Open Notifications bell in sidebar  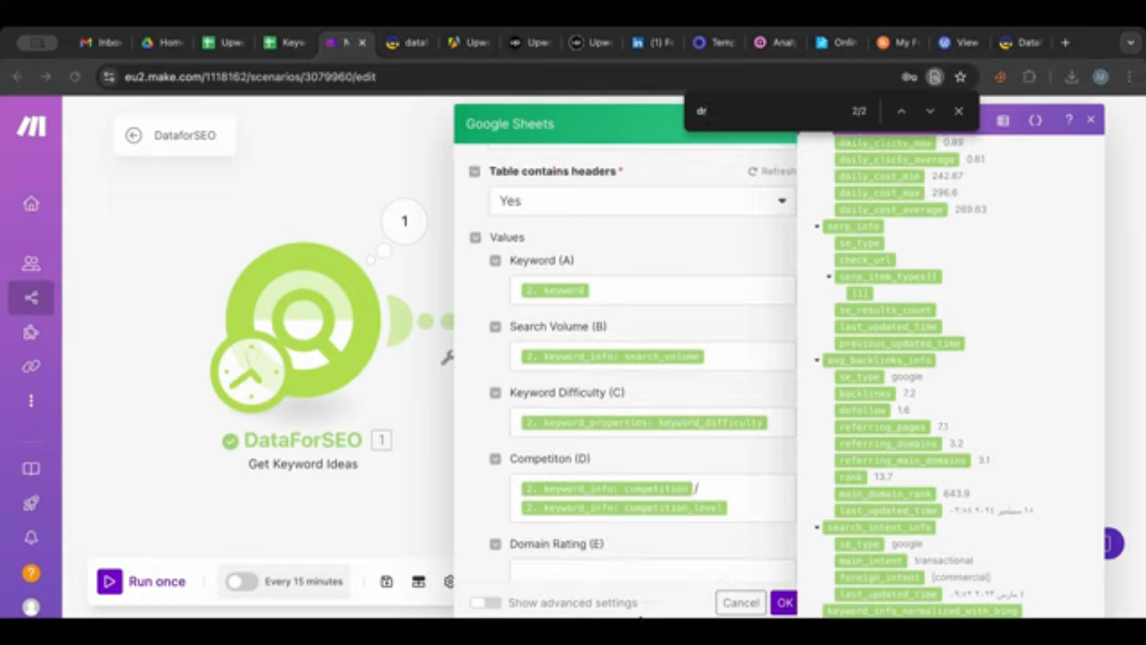pyautogui.click(x=31, y=538)
